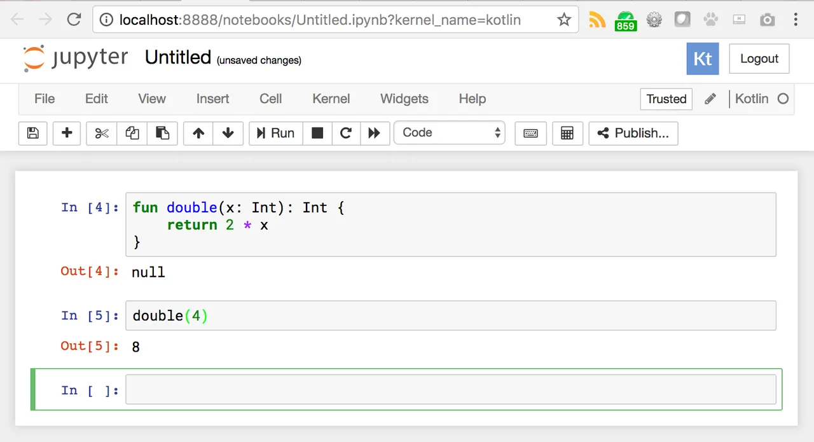Restart and rerun all with fast-forward icon

coord(375,134)
